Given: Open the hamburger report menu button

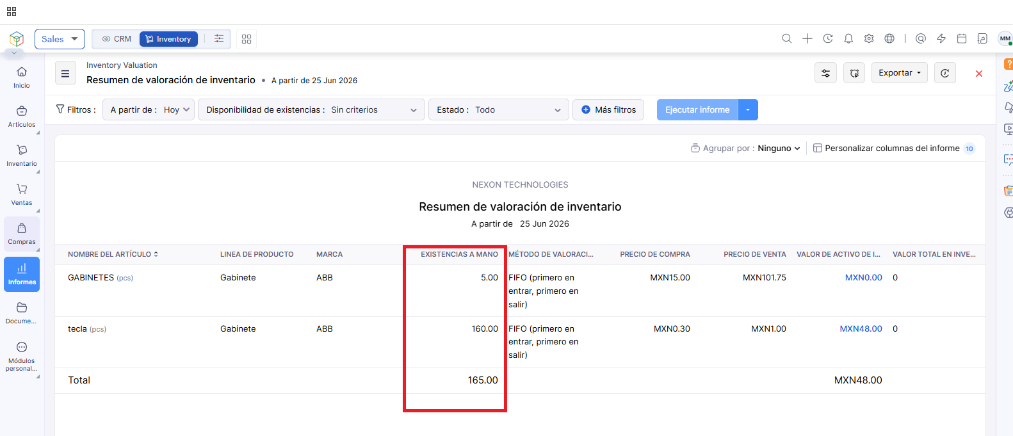Looking at the screenshot, I should (x=65, y=74).
